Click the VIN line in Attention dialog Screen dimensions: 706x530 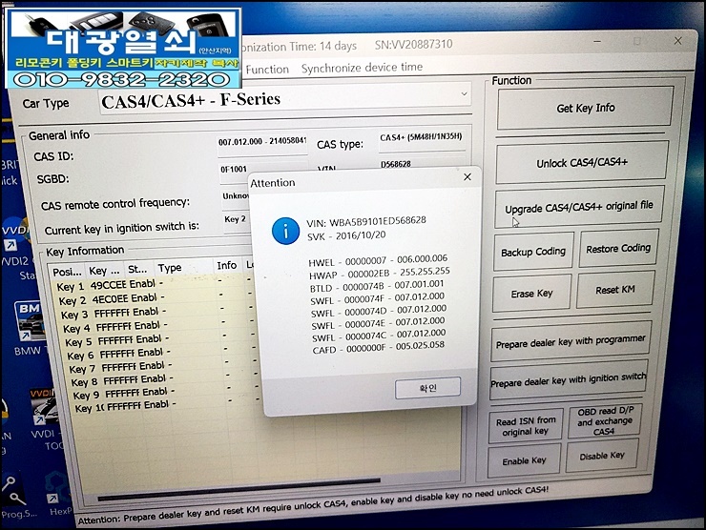[x=366, y=221]
